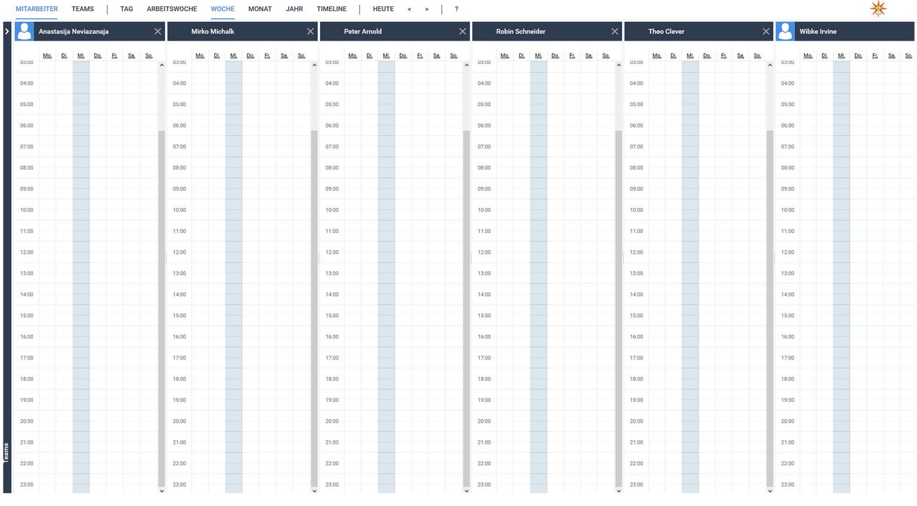Image resolution: width=917 pixels, height=506 pixels.
Task: Close Theo Clever's calendar column
Action: pos(766,32)
